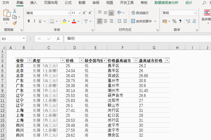Click the Copy icon
This screenshot has height=140, width=211.
(x=15, y=17)
